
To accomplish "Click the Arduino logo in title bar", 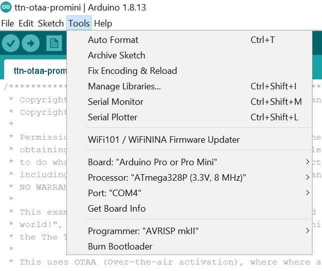I will click(6, 7).
